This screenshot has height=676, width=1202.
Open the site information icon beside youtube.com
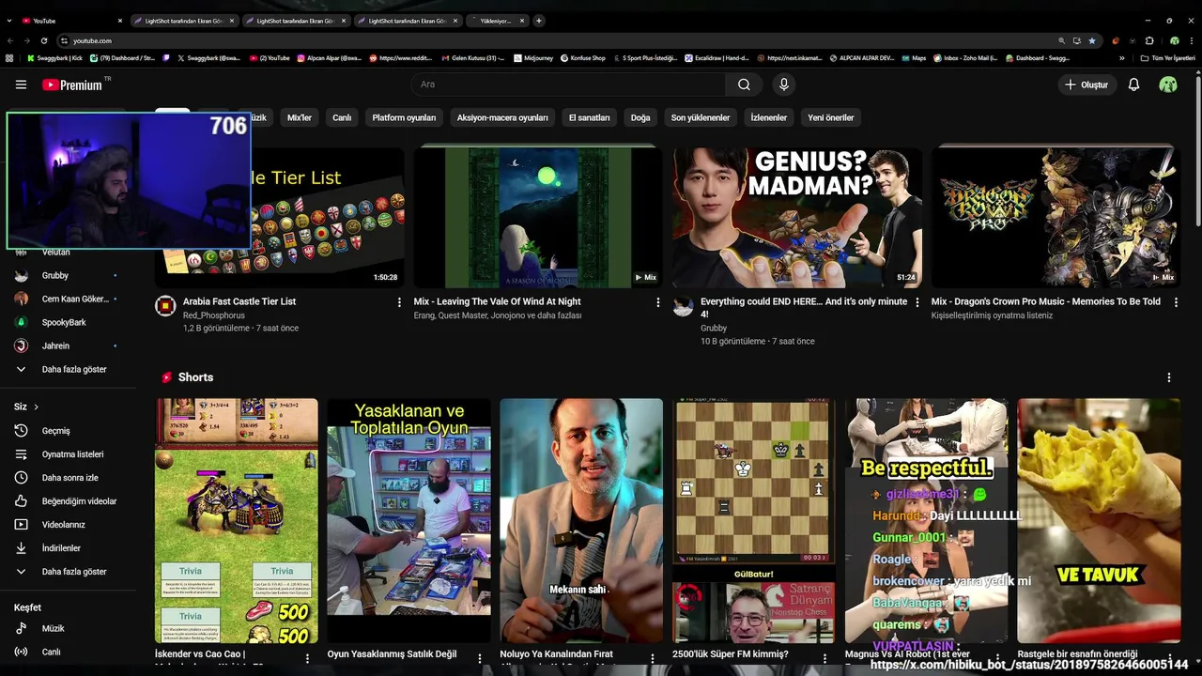tap(64, 40)
